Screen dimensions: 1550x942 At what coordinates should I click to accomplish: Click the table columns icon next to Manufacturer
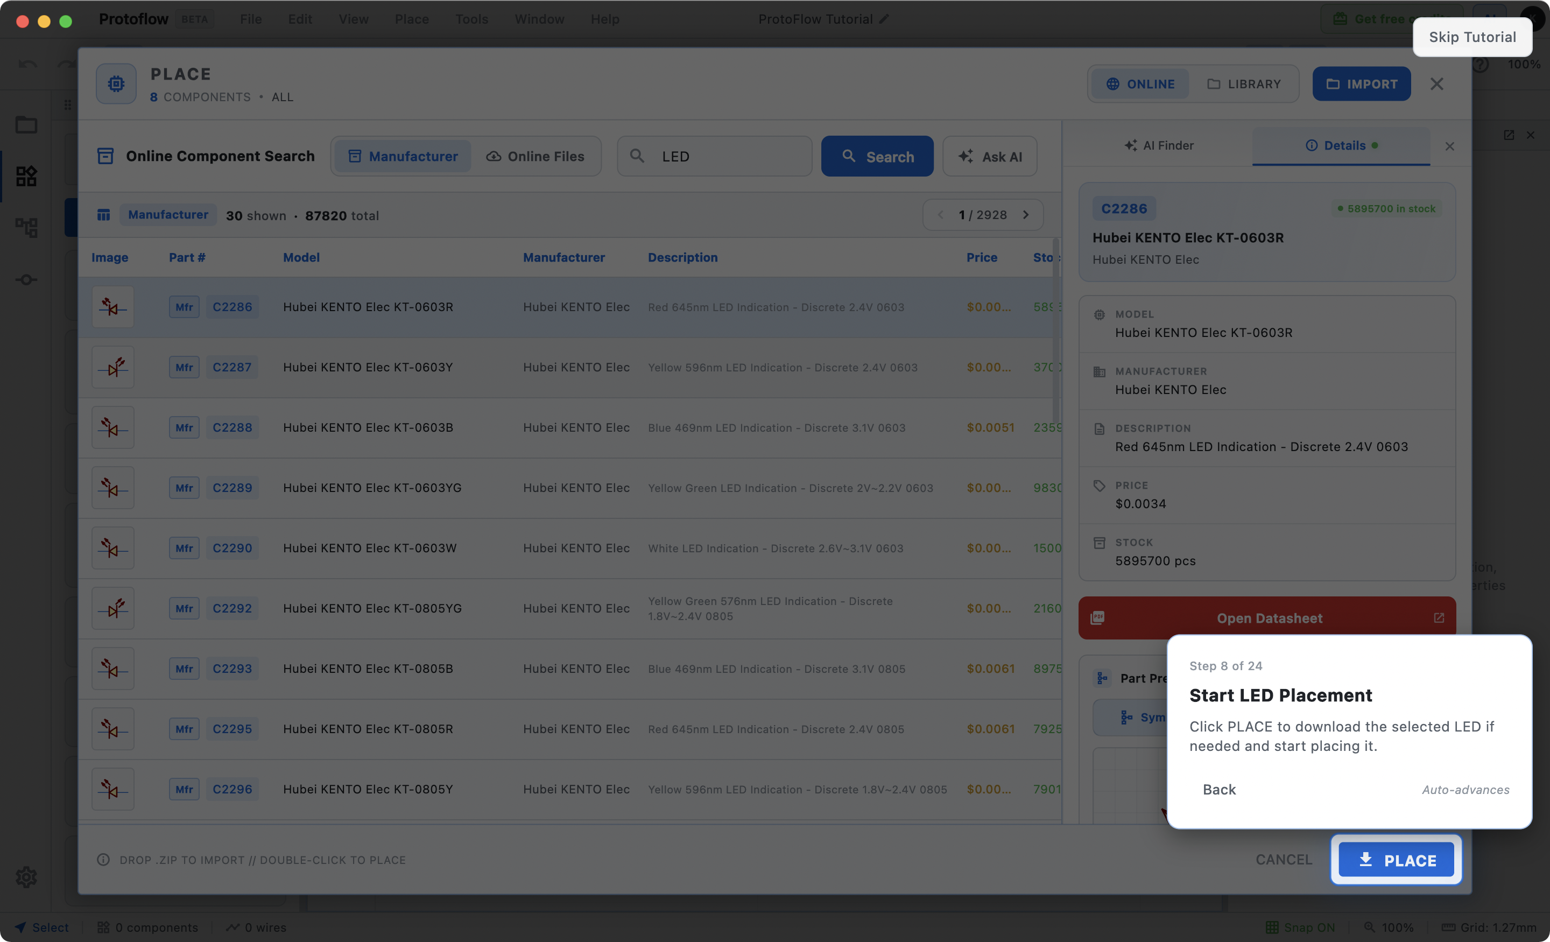(104, 215)
